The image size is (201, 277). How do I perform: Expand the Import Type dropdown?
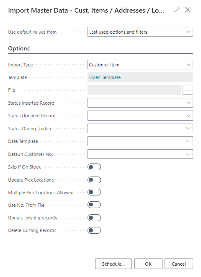coord(140,65)
